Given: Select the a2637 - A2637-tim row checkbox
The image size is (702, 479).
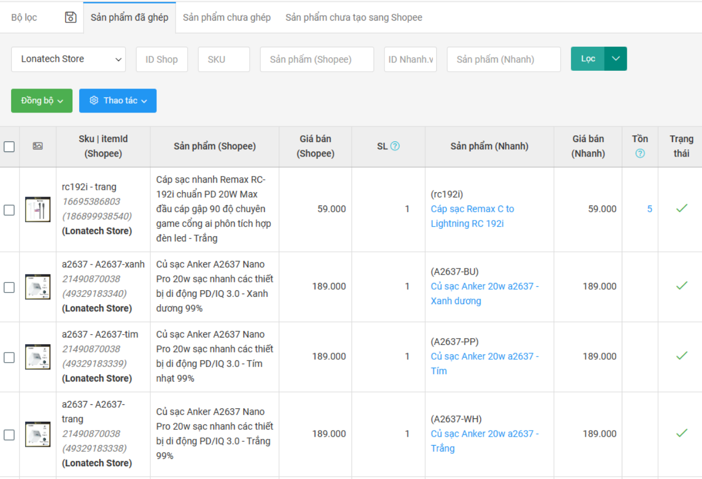Looking at the screenshot, I should (9, 357).
